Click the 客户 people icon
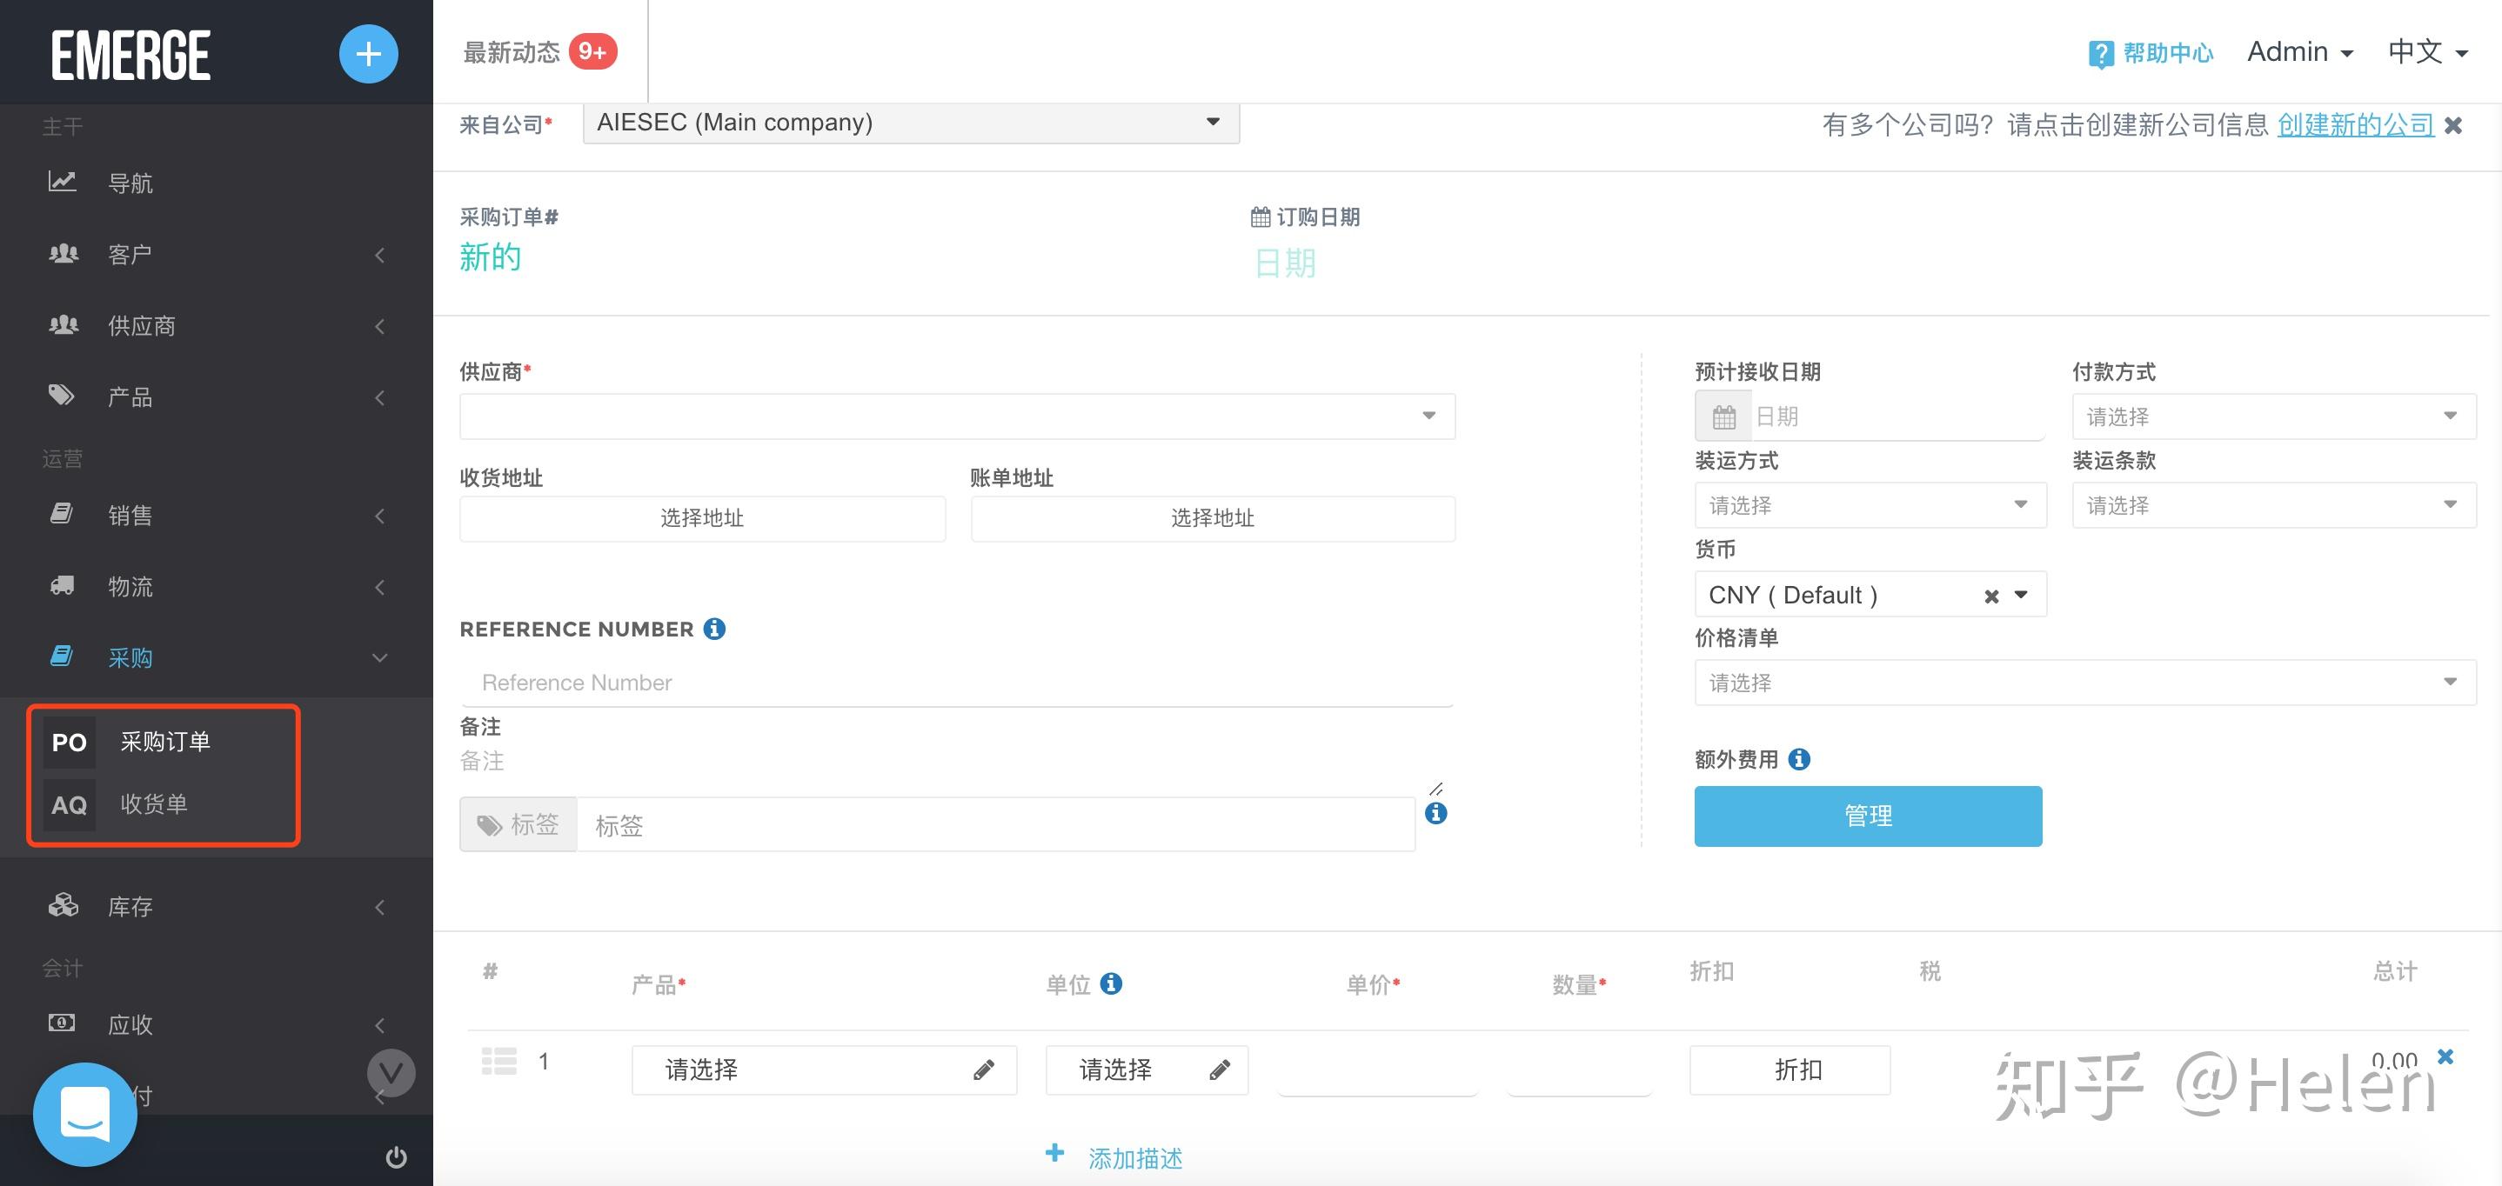 [x=64, y=253]
